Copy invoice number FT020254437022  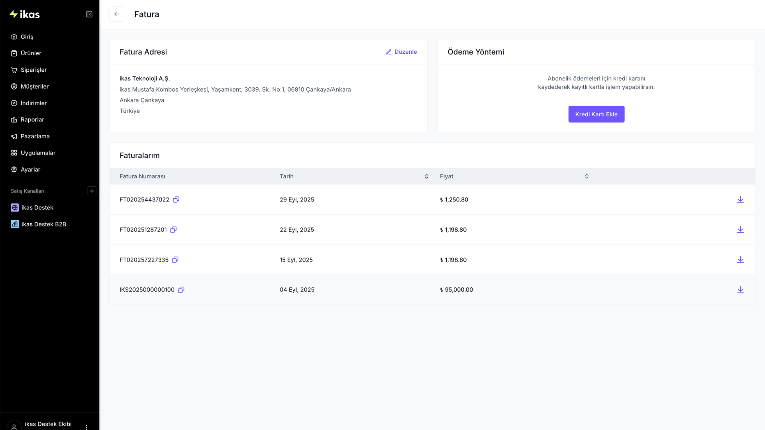[x=176, y=199]
